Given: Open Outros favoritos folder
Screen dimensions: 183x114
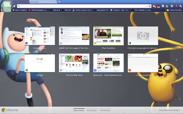Looking at the screenshot, I should pos(174,10).
